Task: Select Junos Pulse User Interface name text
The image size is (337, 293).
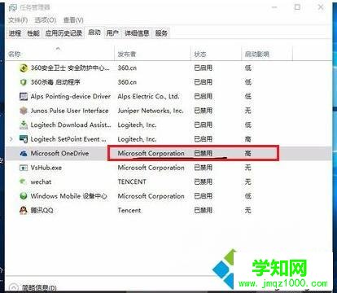Action: tap(69, 111)
